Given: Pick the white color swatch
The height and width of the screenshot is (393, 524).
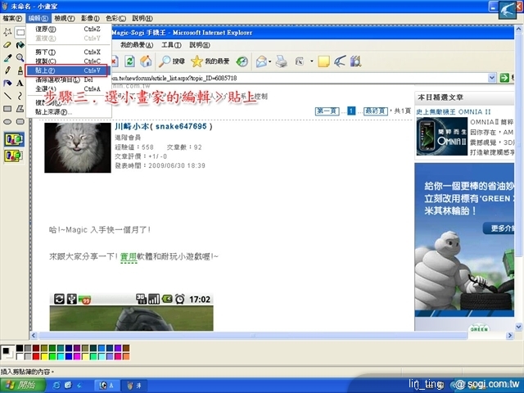Looking at the screenshot, I should pos(20,357).
